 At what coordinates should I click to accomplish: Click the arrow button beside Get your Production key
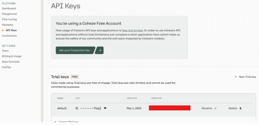(100, 50)
